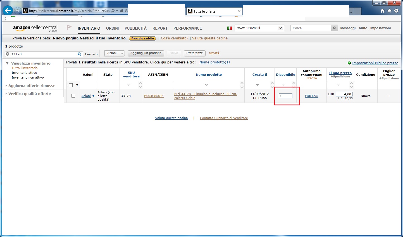This screenshot has width=403, height=237.
Task: Open the ORDINI menu
Action: [x=112, y=28]
